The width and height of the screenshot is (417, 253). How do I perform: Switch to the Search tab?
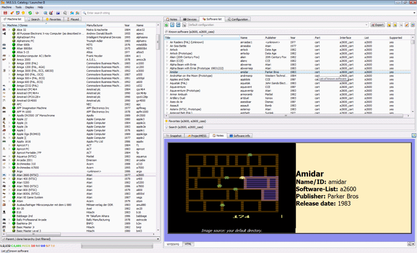33,19
